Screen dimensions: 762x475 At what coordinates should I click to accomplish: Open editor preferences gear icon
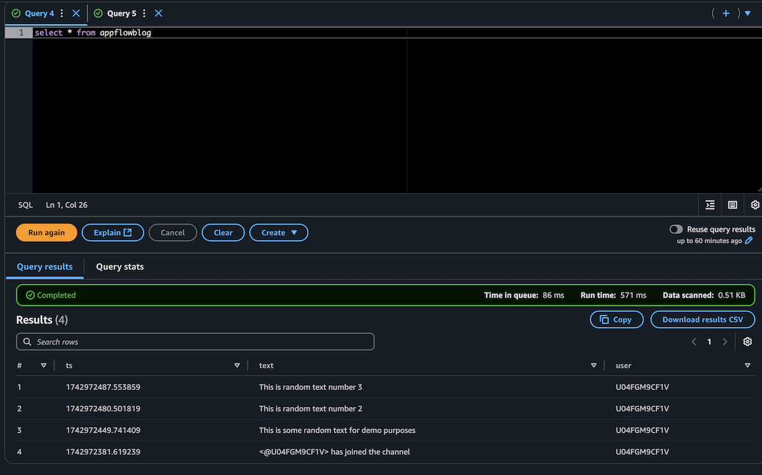pyautogui.click(x=754, y=205)
